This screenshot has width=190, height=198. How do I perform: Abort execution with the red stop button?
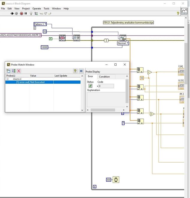[x=22, y=13]
